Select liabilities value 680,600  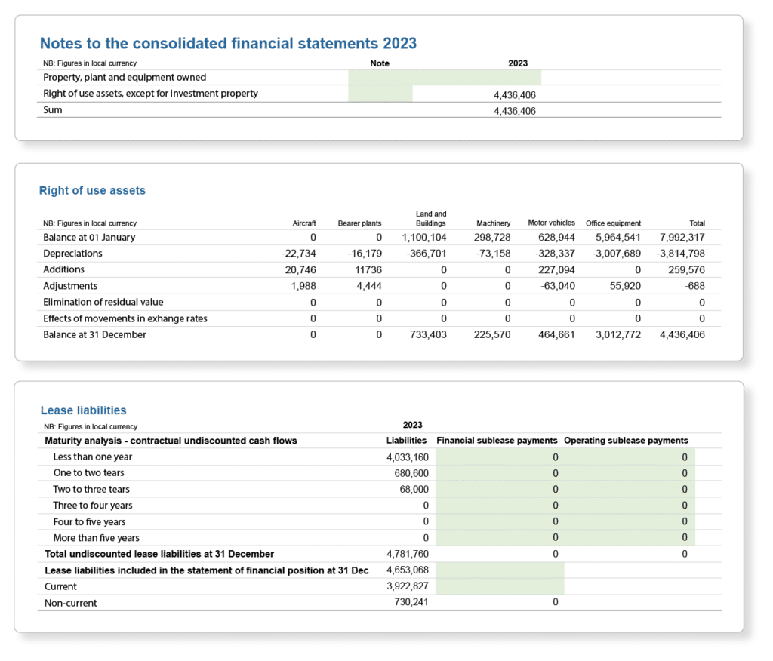[411, 474]
